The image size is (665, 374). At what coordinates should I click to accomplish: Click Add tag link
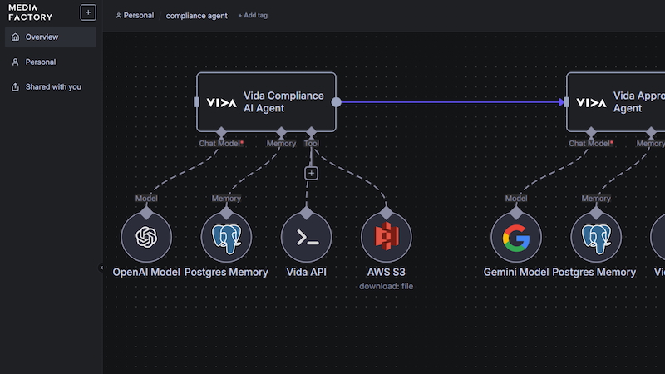253,16
